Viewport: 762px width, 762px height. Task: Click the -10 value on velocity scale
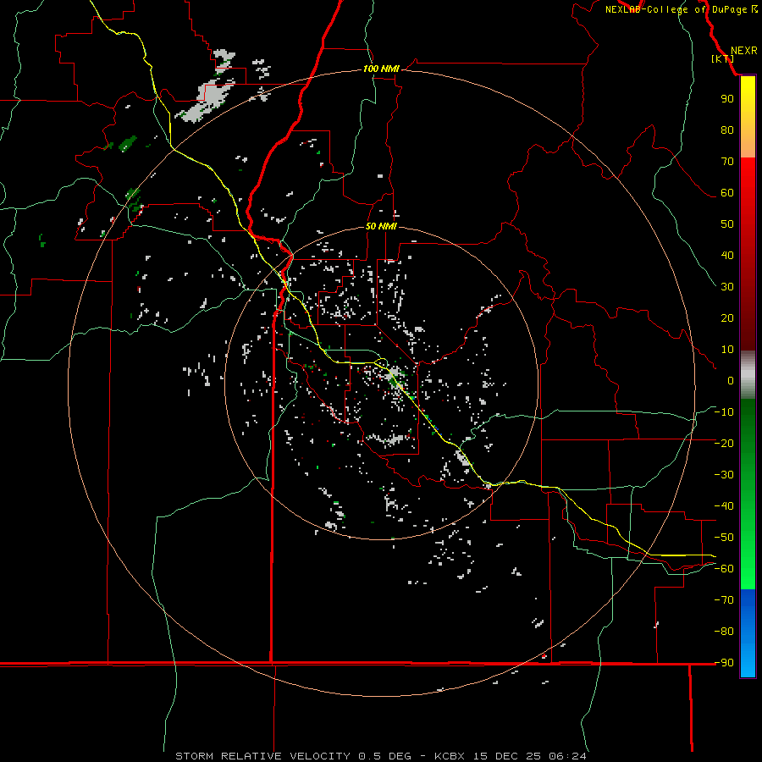[724, 412]
